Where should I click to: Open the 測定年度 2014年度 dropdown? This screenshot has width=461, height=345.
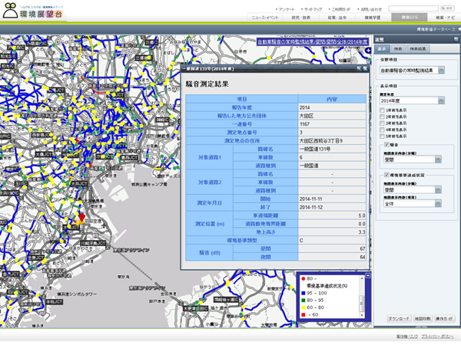coord(441,100)
